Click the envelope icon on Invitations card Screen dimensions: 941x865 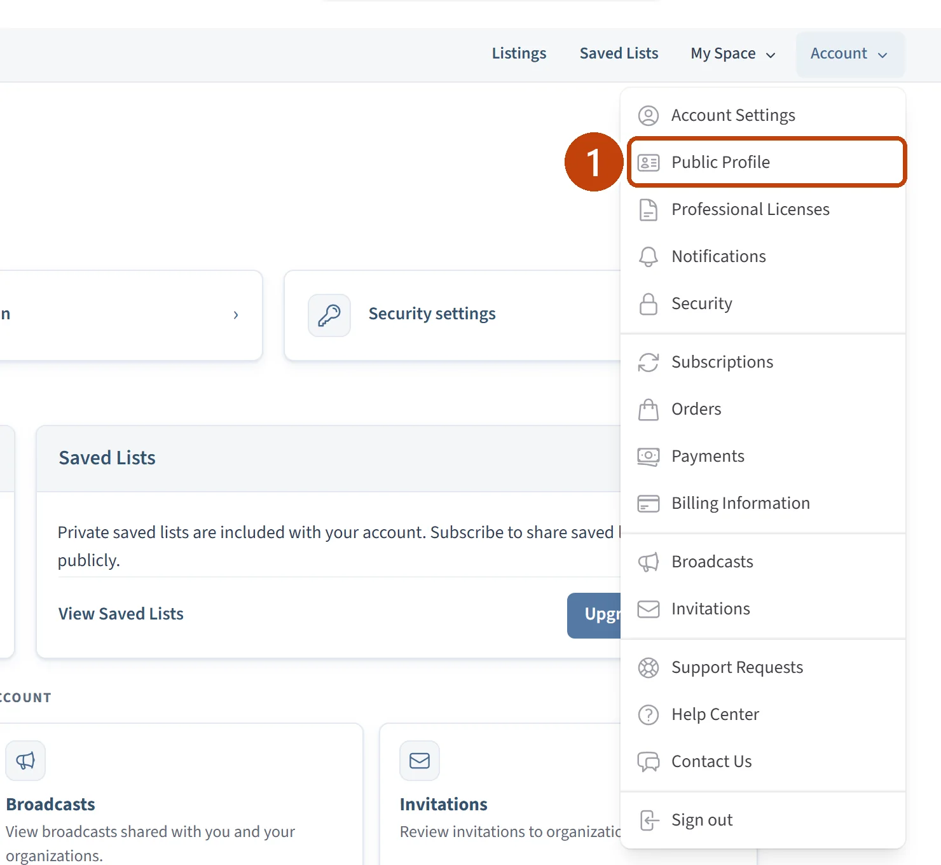coord(420,760)
